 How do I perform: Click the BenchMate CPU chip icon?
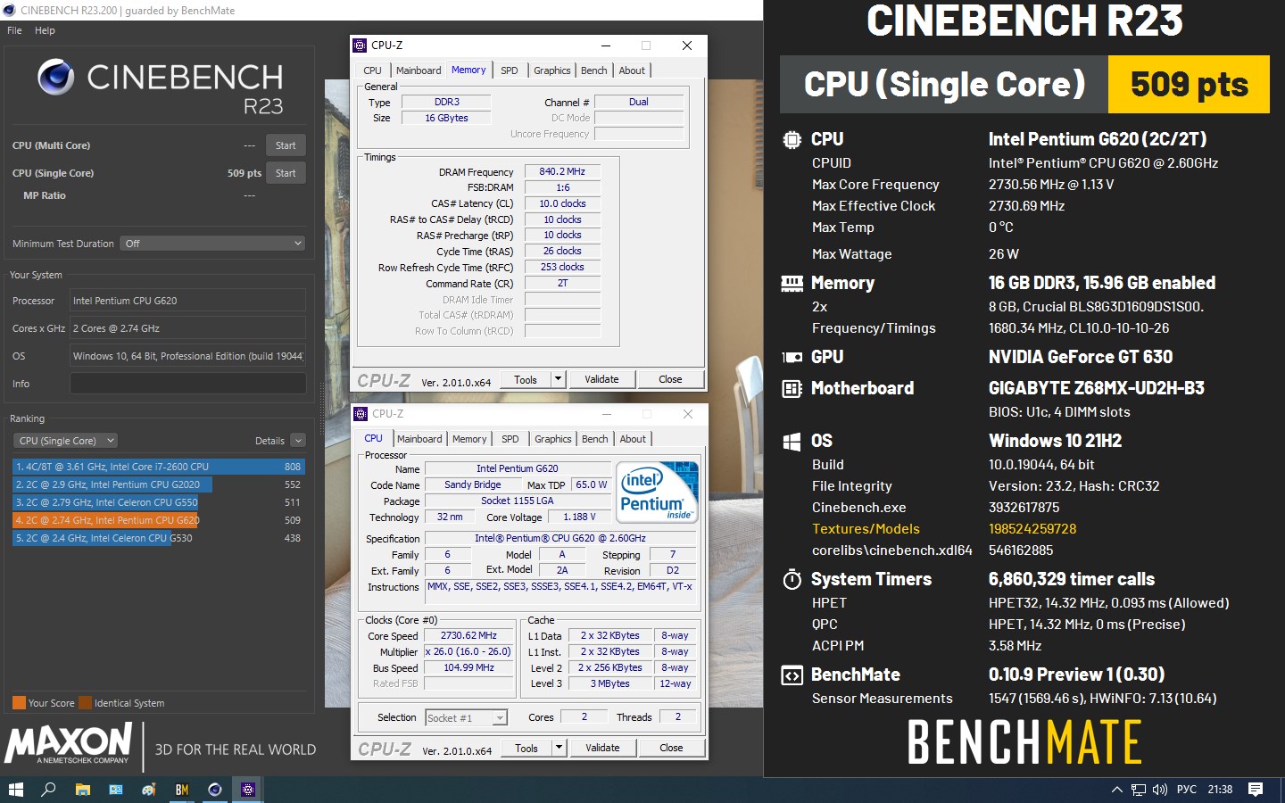[792, 140]
